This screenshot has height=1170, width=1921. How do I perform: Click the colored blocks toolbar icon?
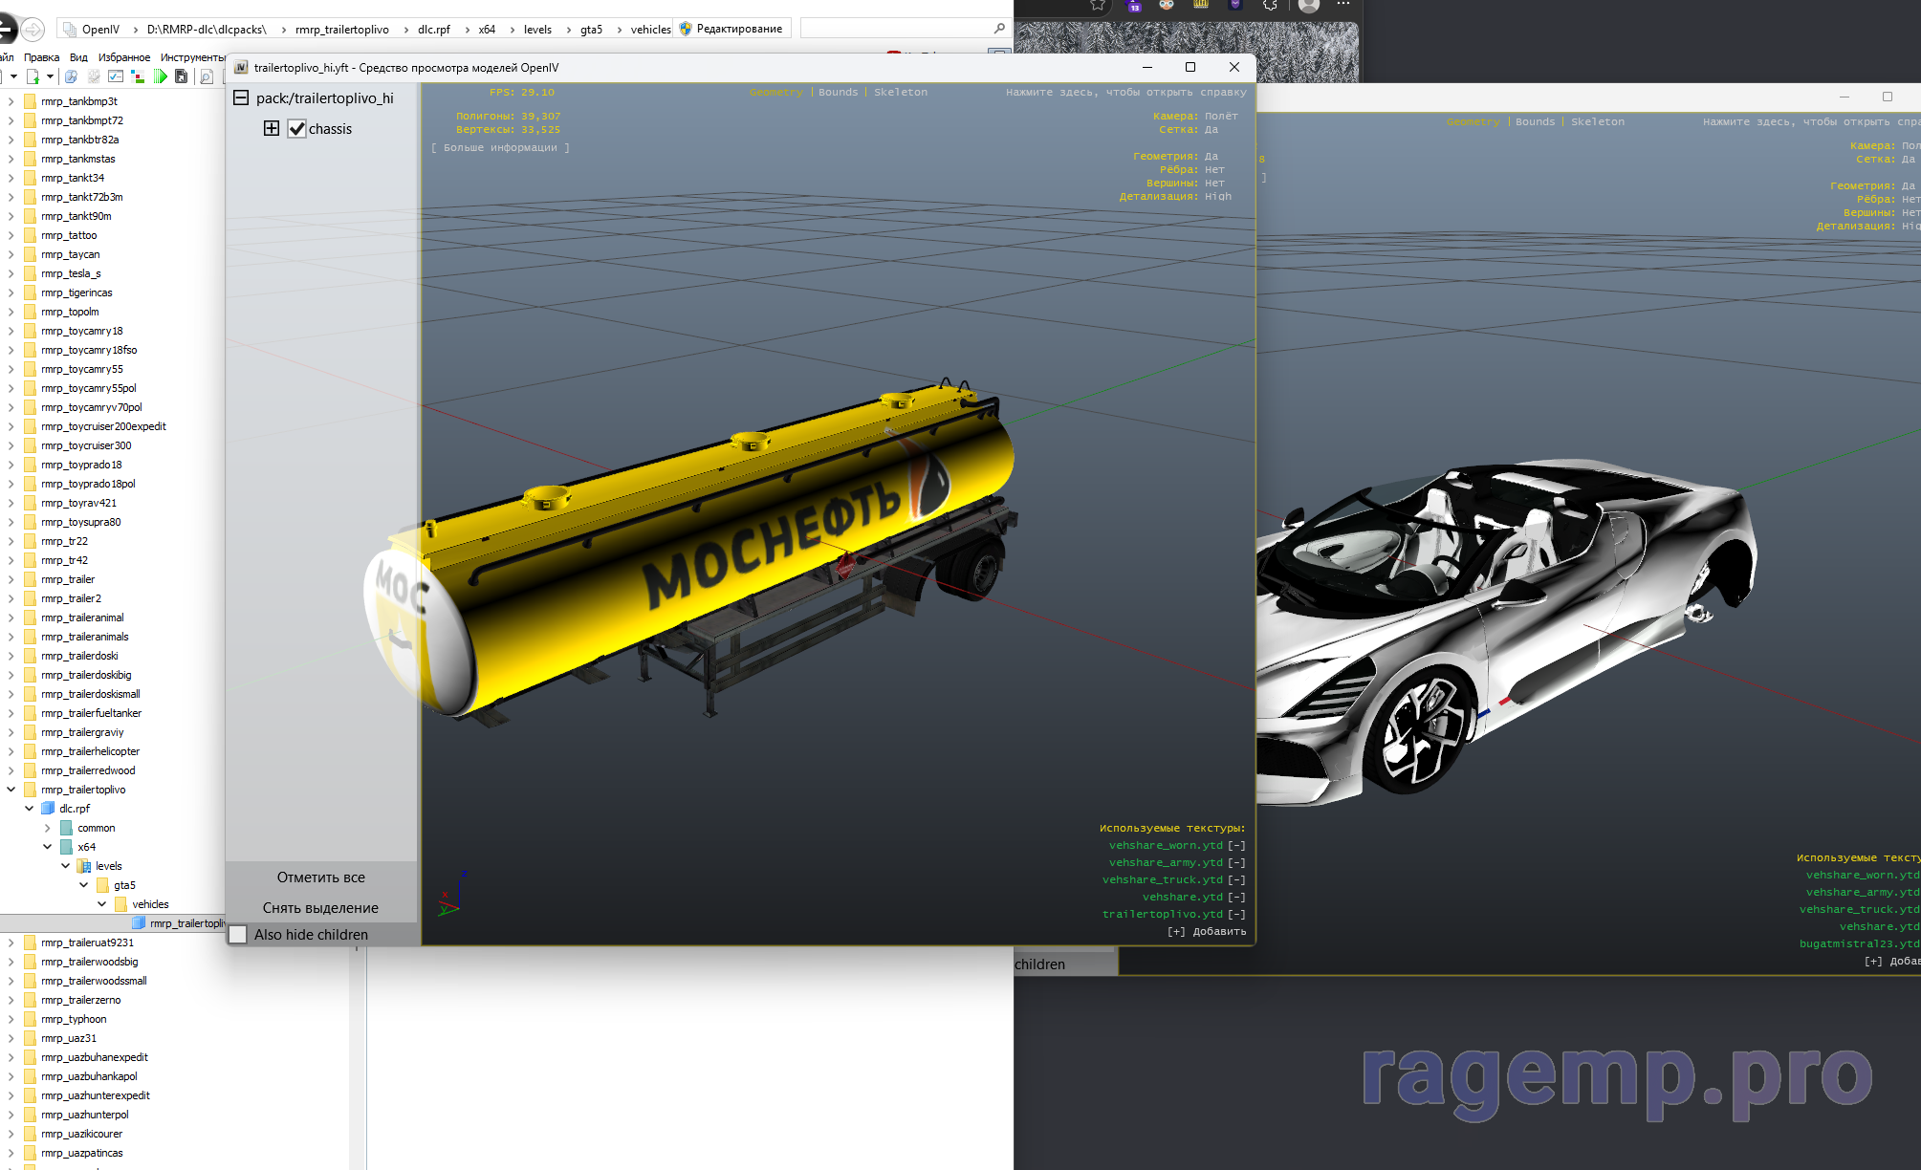coord(138,76)
